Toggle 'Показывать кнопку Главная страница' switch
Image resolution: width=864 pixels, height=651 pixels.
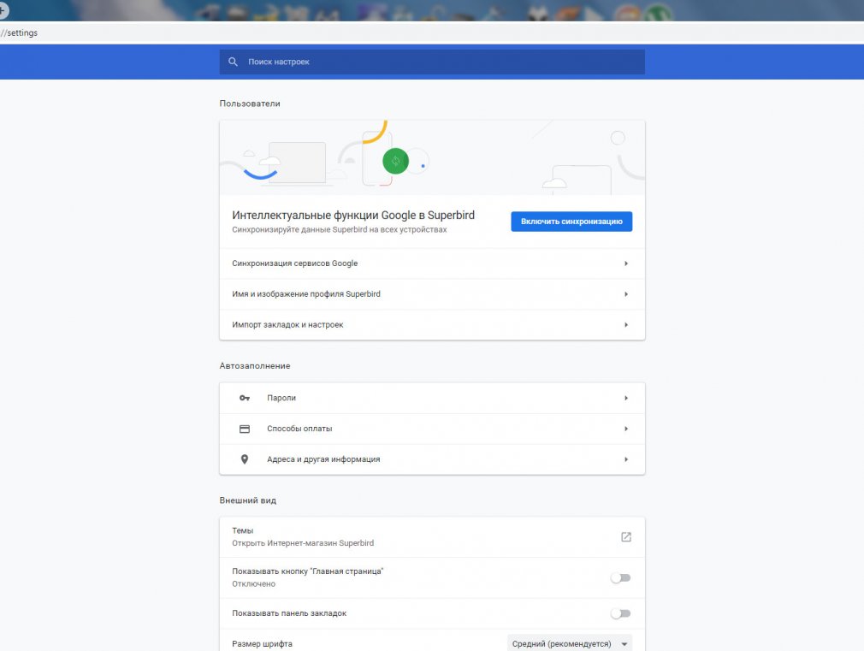pos(620,578)
